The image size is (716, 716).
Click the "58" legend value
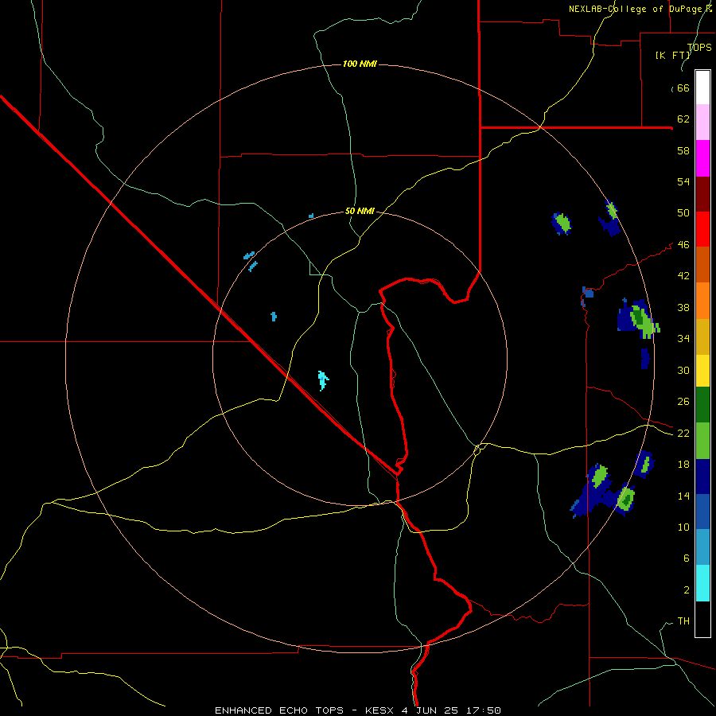[x=683, y=150]
